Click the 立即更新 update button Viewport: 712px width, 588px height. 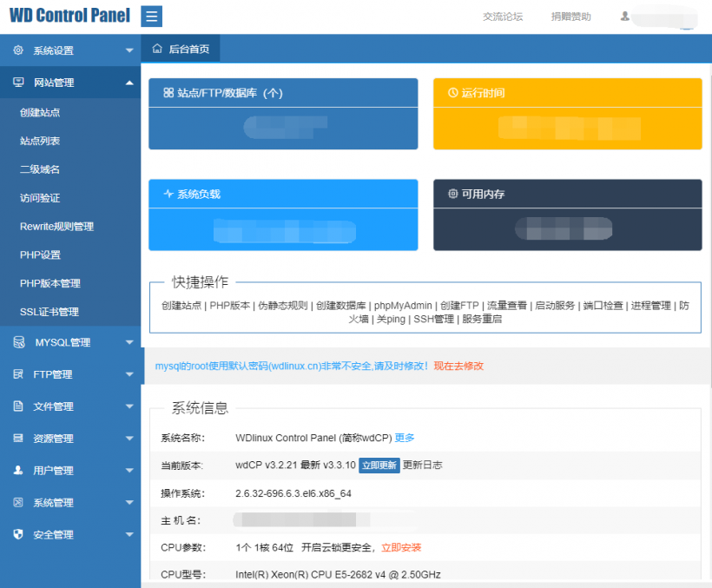tap(379, 466)
